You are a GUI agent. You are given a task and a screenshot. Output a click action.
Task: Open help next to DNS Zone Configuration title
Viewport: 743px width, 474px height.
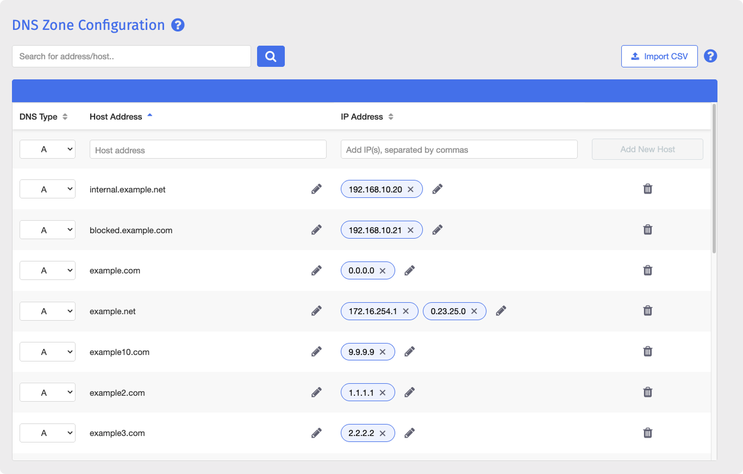pos(178,25)
